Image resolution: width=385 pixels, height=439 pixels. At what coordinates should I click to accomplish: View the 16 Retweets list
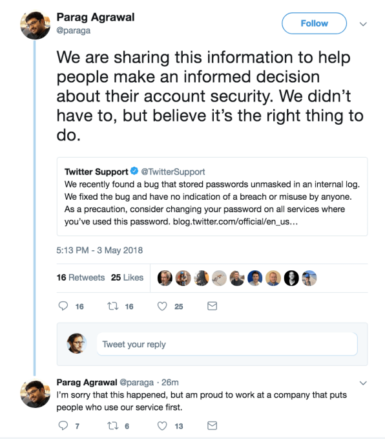pos(81,277)
